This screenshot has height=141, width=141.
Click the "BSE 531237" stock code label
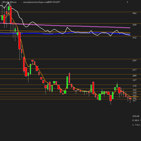pos(54,2)
